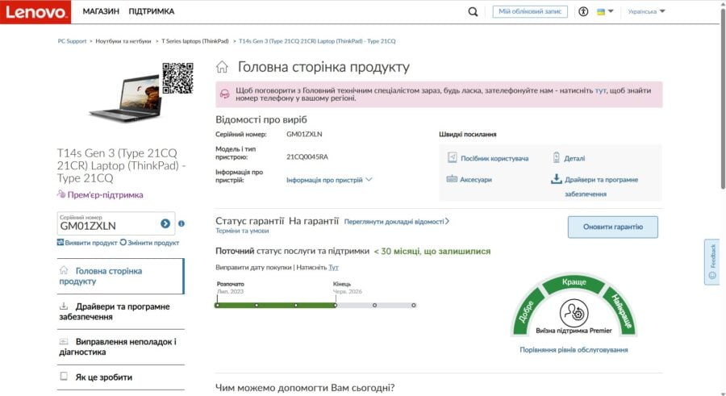Screen dimensions: 726x396
Task: Open the country flag dropdown
Action: pyautogui.click(x=605, y=11)
